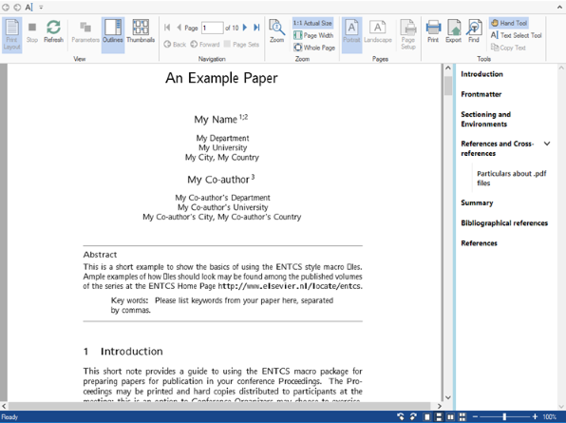Click the vertical document scrollbar thumb
The height and width of the screenshot is (423, 566).
(448, 86)
